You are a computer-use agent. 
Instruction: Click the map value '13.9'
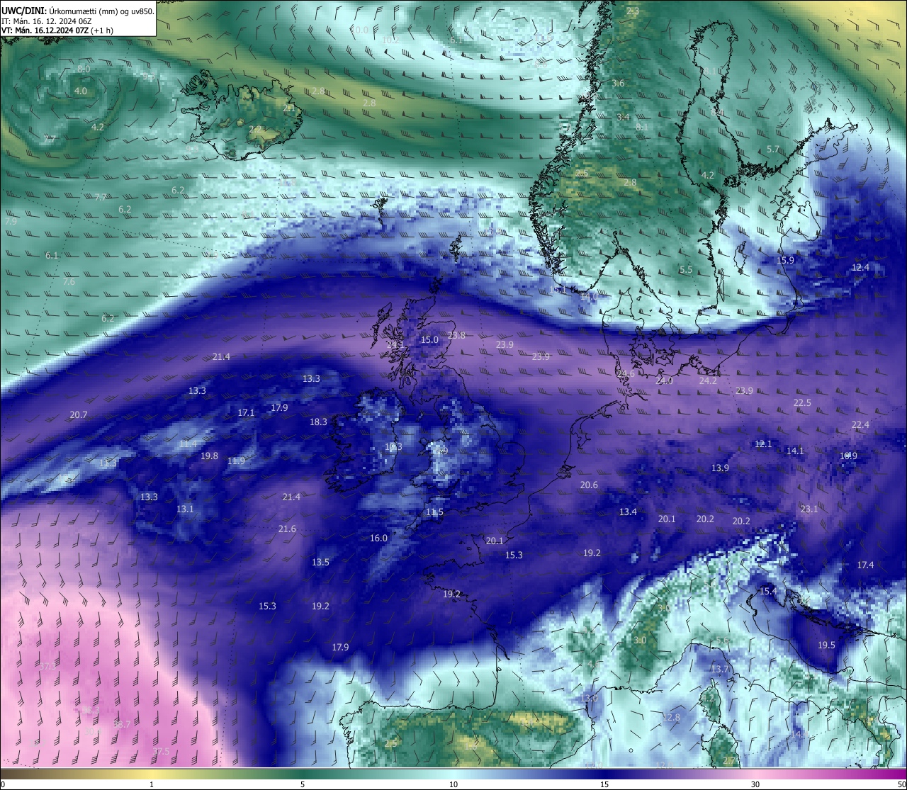tap(720, 468)
